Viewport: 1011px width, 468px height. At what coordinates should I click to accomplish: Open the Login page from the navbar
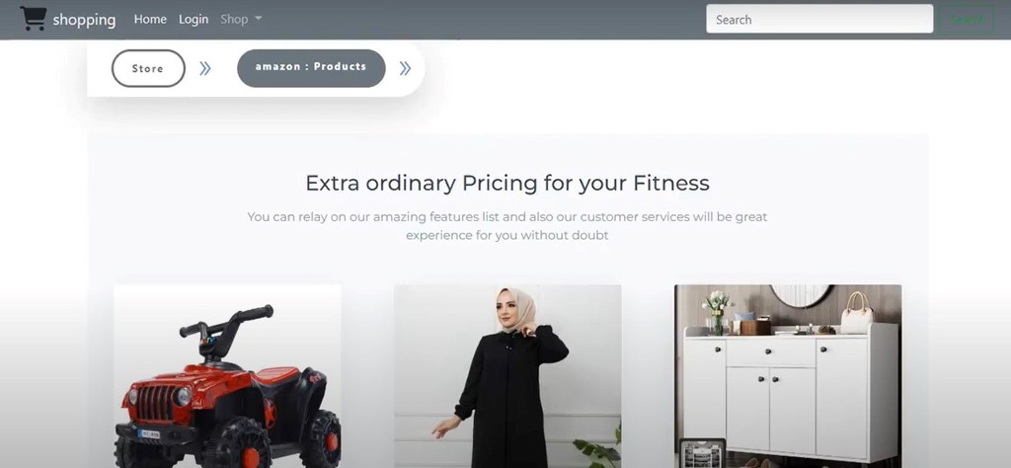pos(194,20)
